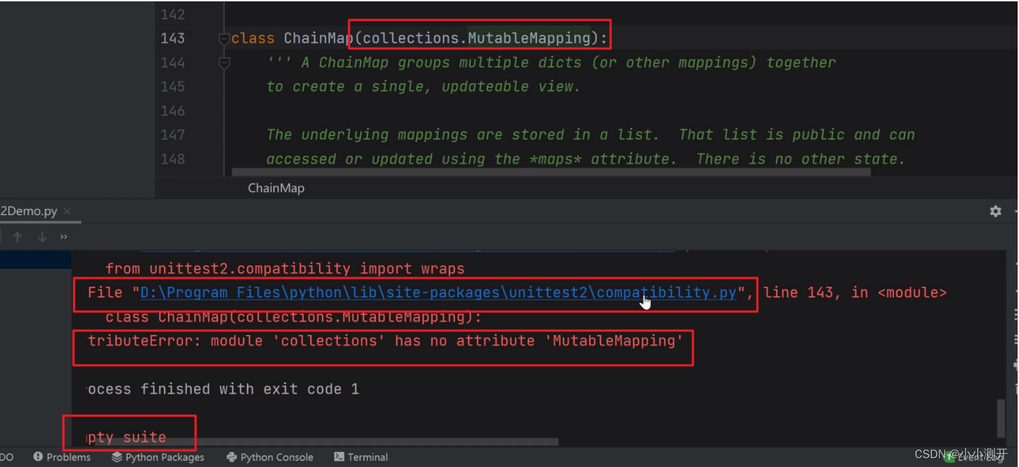Open the Problems tool window tab
The width and height of the screenshot is (1019, 467).
click(x=62, y=457)
